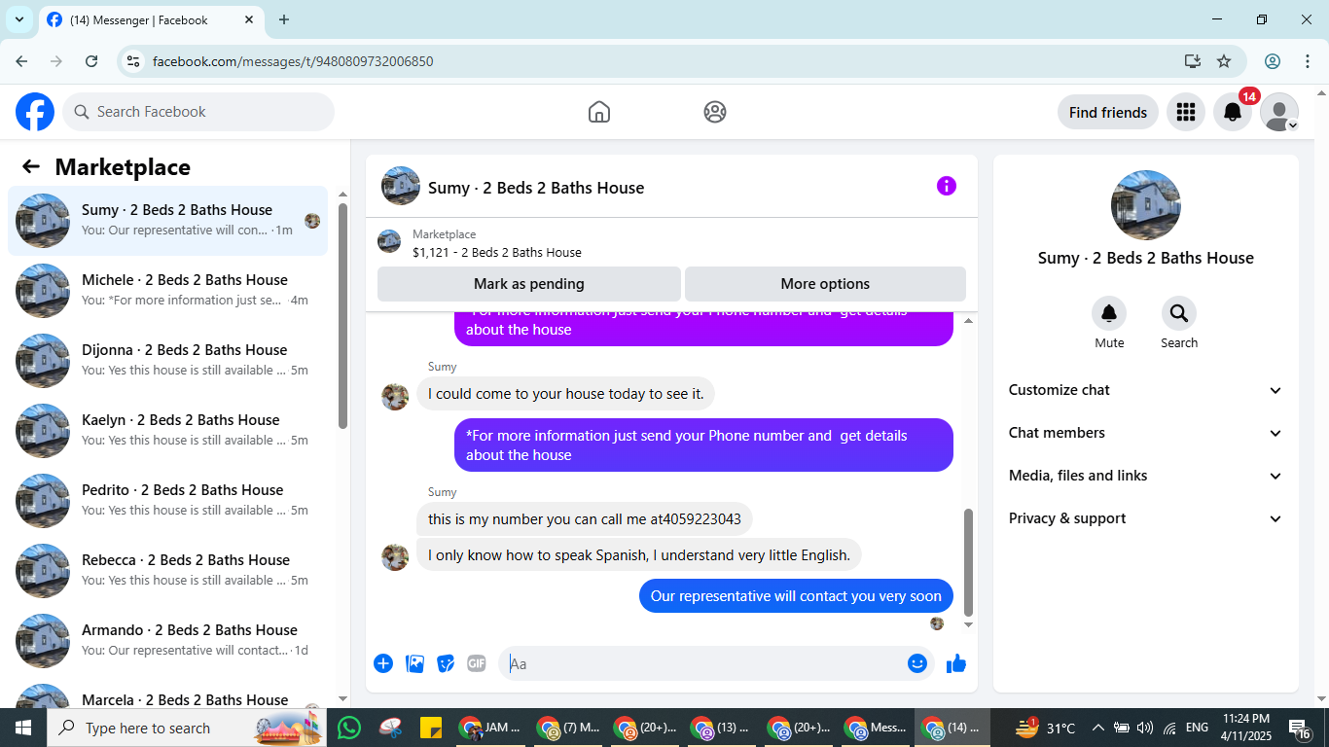Attach a photo using the image icon

tap(414, 663)
